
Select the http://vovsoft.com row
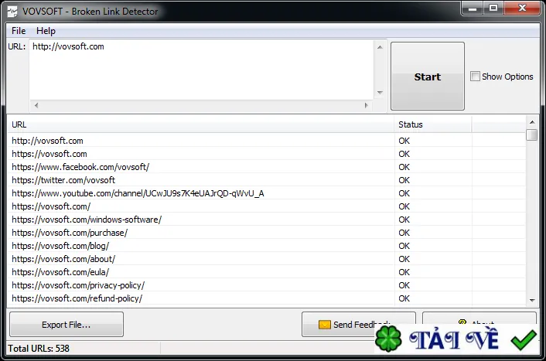point(266,141)
